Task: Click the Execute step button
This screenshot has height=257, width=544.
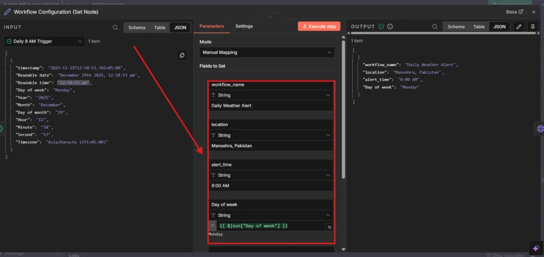Action: (319, 27)
